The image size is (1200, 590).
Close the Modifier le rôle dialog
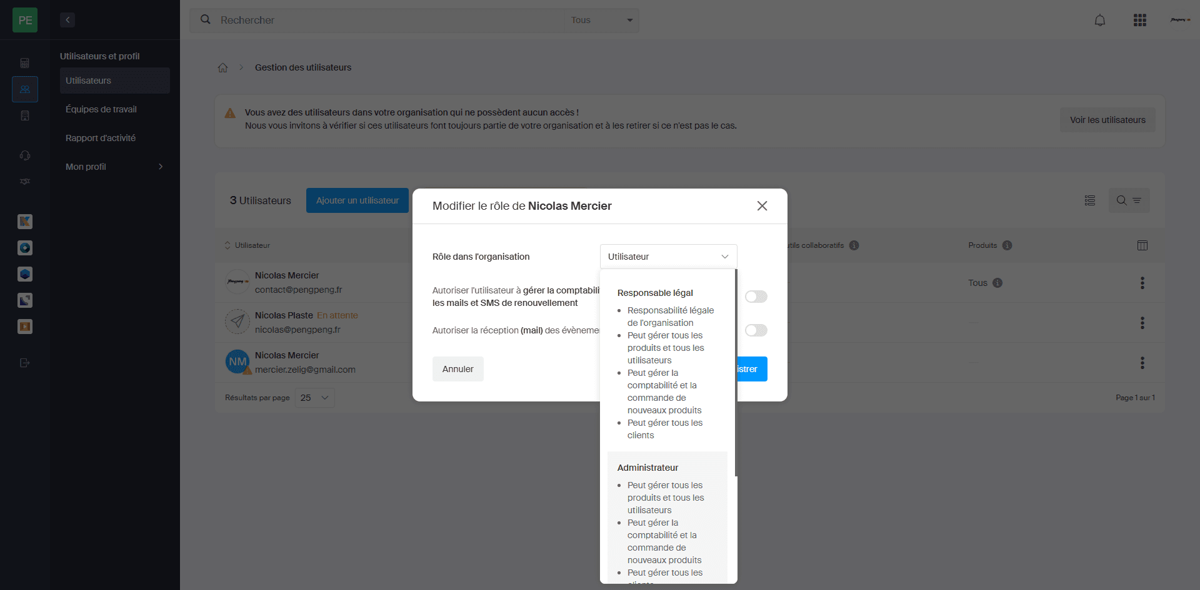[762, 206]
